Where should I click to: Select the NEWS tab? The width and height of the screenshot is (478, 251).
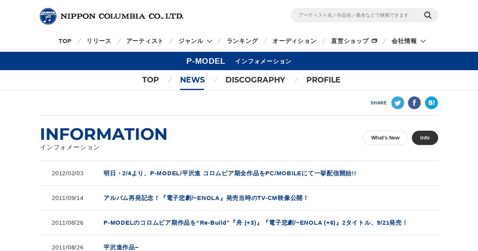192,80
